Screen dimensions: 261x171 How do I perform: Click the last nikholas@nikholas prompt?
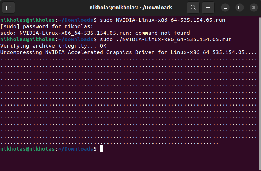[x=27, y=149]
